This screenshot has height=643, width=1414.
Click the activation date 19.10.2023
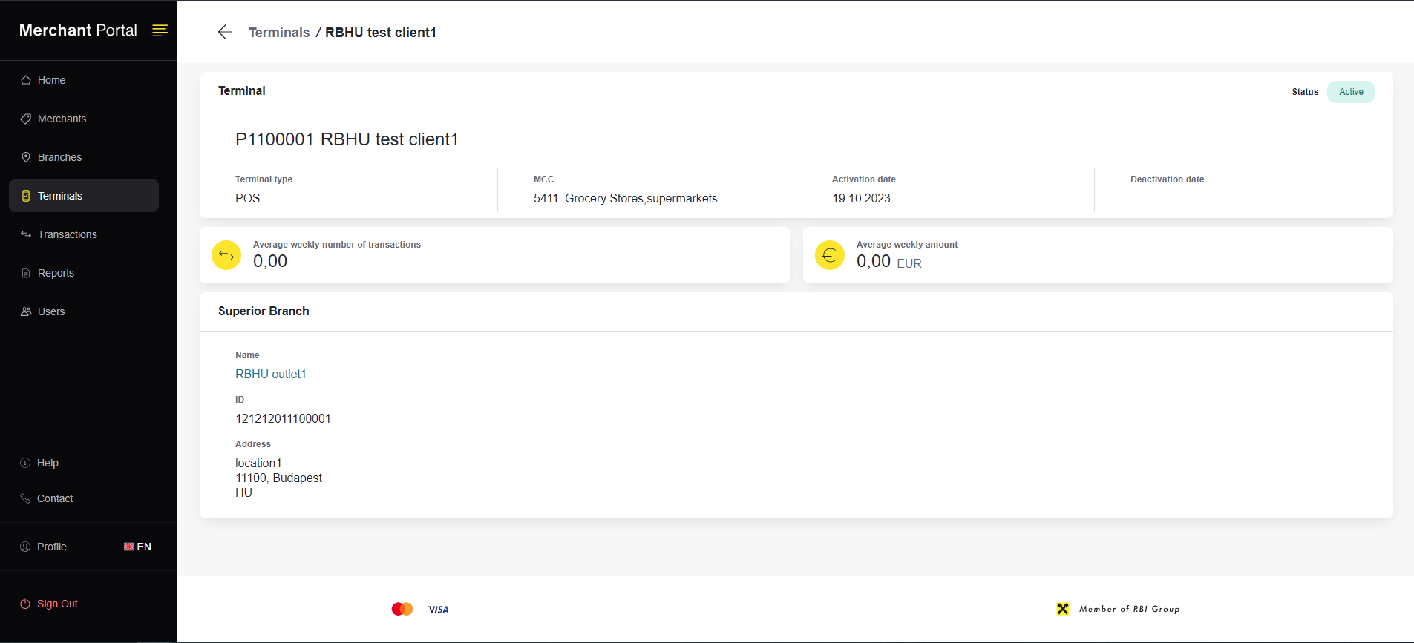click(861, 198)
